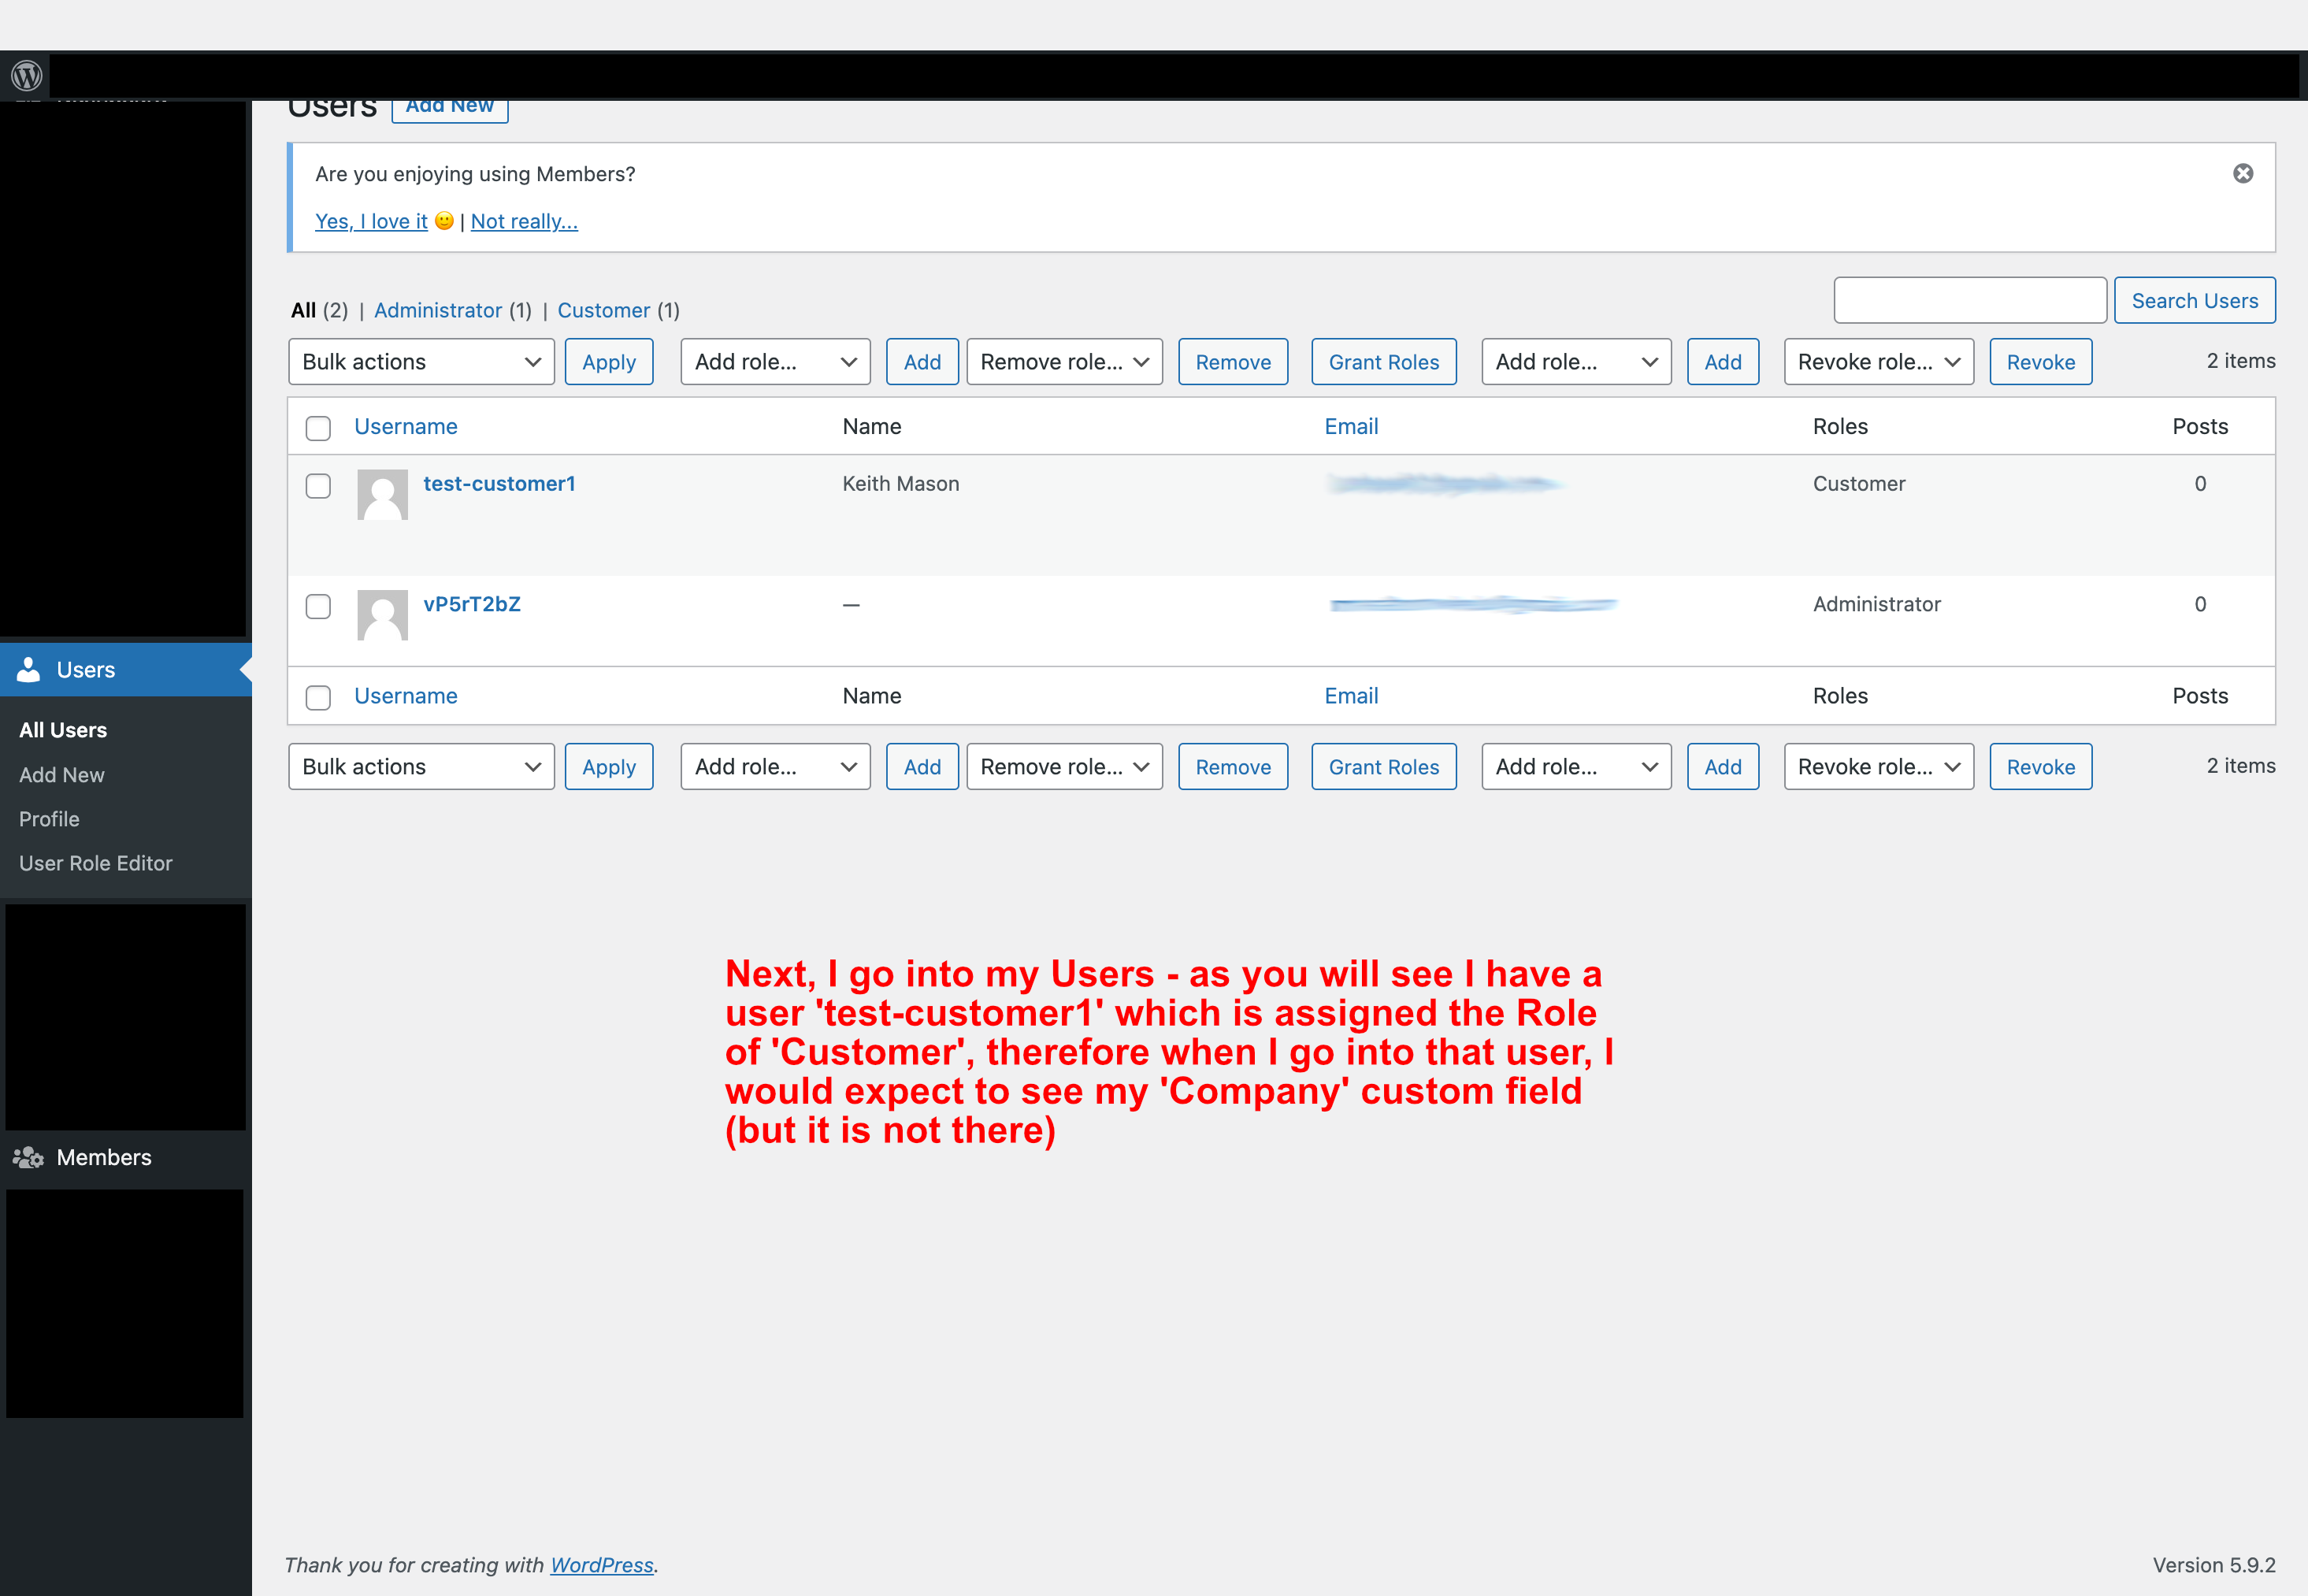Open WordPress link in footer
The height and width of the screenshot is (1596, 2308).
point(602,1565)
